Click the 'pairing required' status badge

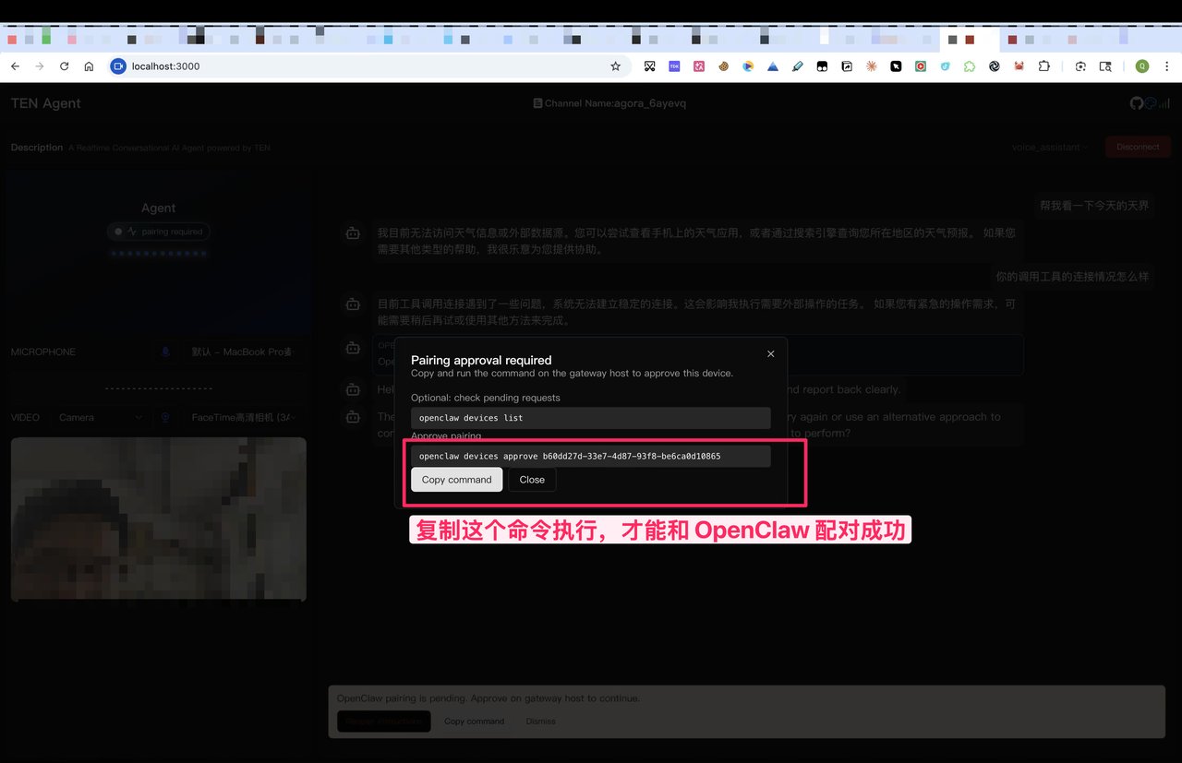click(x=159, y=232)
